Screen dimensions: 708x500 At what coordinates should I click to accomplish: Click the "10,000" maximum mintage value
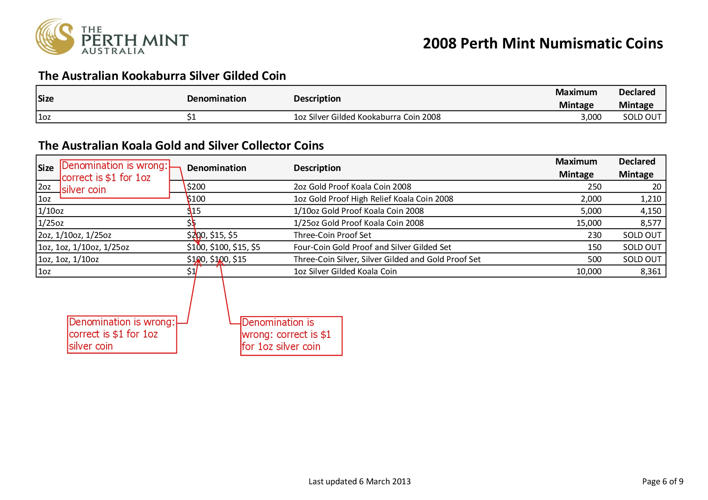[x=589, y=271]
